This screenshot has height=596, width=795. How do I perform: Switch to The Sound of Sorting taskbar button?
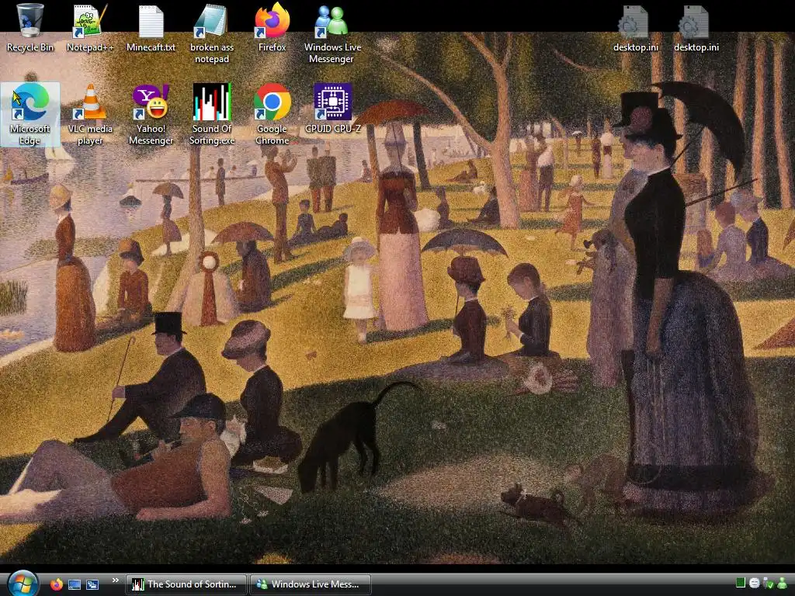[x=186, y=584]
